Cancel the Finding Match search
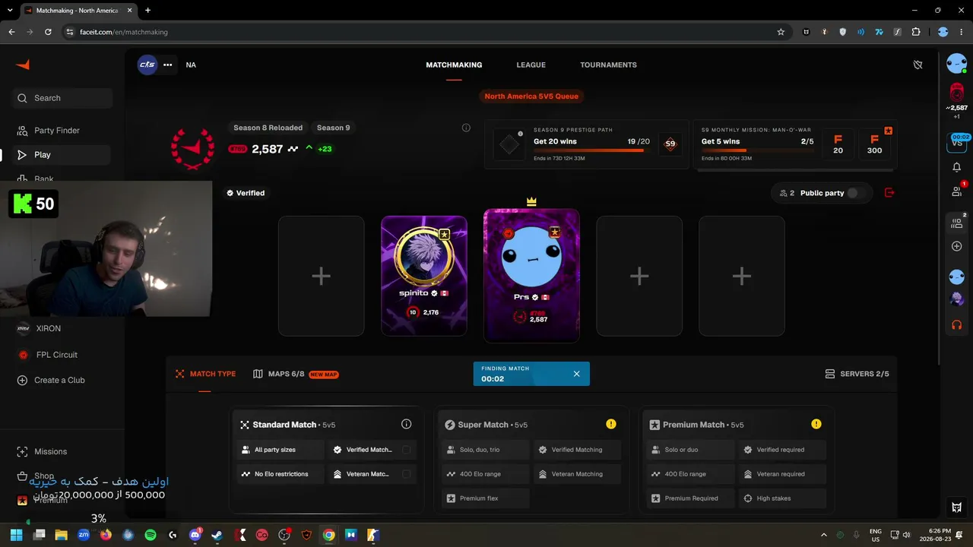The height and width of the screenshot is (547, 973). point(576,374)
